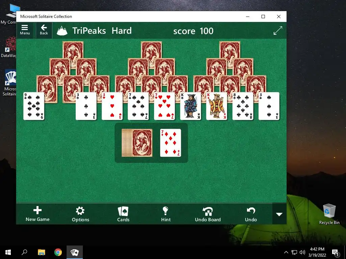Play the 9 of spades card
Image resolution: width=346 pixels, height=259 pixels.
tap(34, 106)
